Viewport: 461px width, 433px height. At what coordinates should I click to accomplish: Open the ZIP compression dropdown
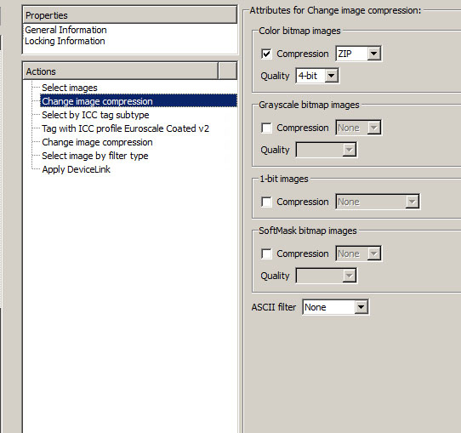click(358, 54)
